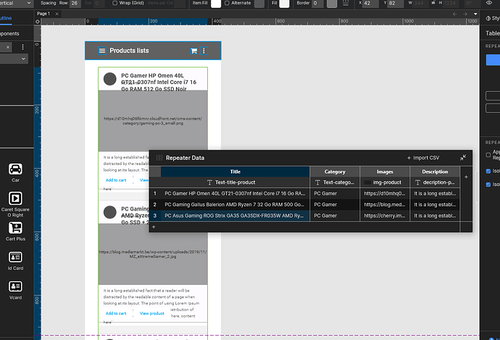Click the shopping cart icon in the header
The width and height of the screenshot is (500, 340).
coord(193,51)
